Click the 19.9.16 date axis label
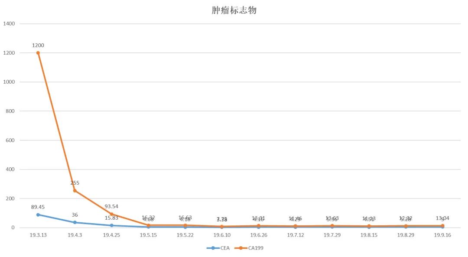 click(x=442, y=234)
